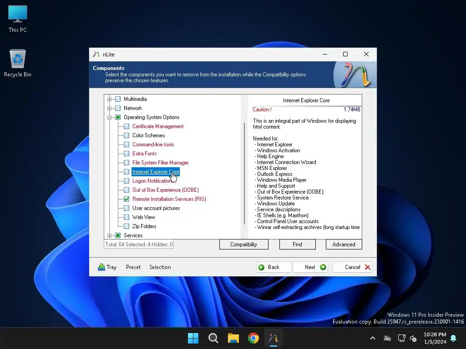Select User account pictures label
This screenshot has height=349, width=466.
point(156,208)
